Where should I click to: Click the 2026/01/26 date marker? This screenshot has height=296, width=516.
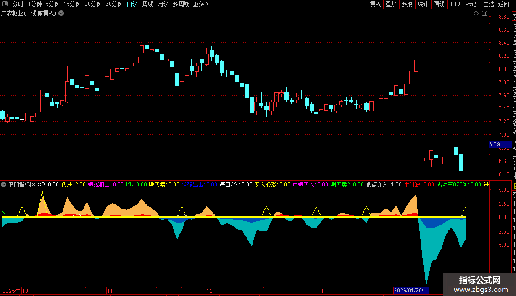coord(411,291)
